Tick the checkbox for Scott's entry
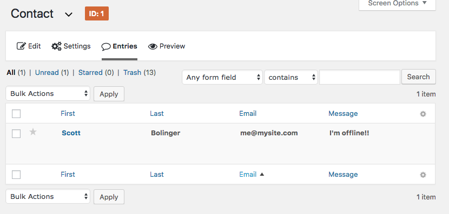 (x=16, y=133)
